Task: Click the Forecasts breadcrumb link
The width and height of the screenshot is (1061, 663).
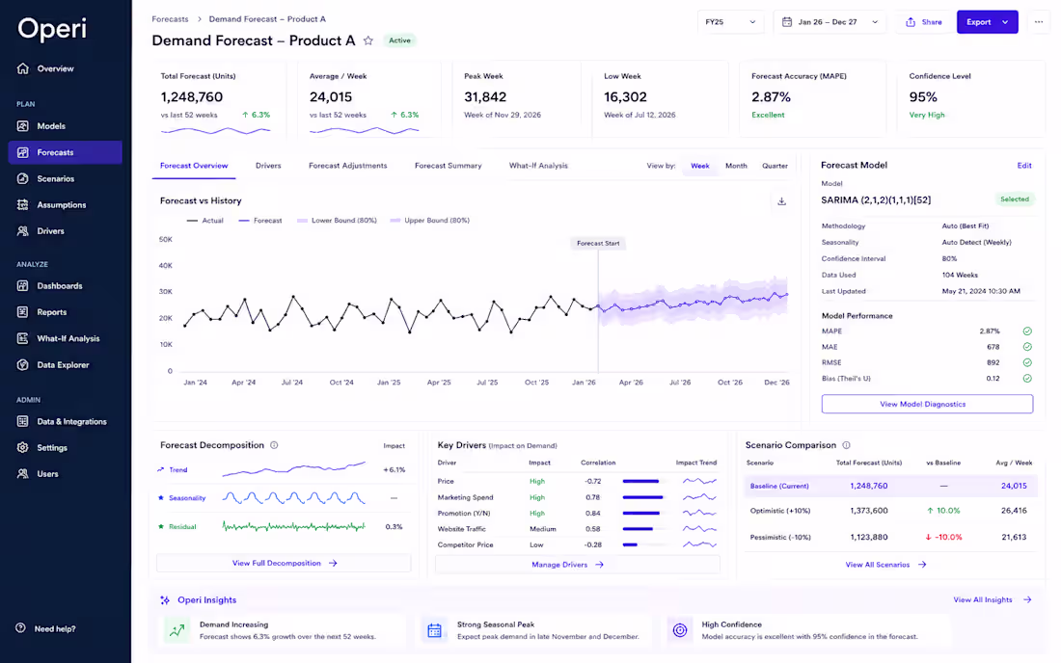Action: (x=170, y=19)
